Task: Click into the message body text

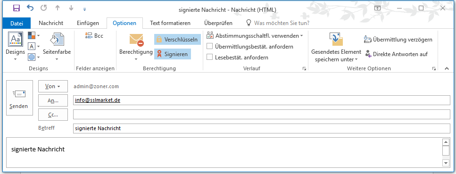Action: pos(38,149)
